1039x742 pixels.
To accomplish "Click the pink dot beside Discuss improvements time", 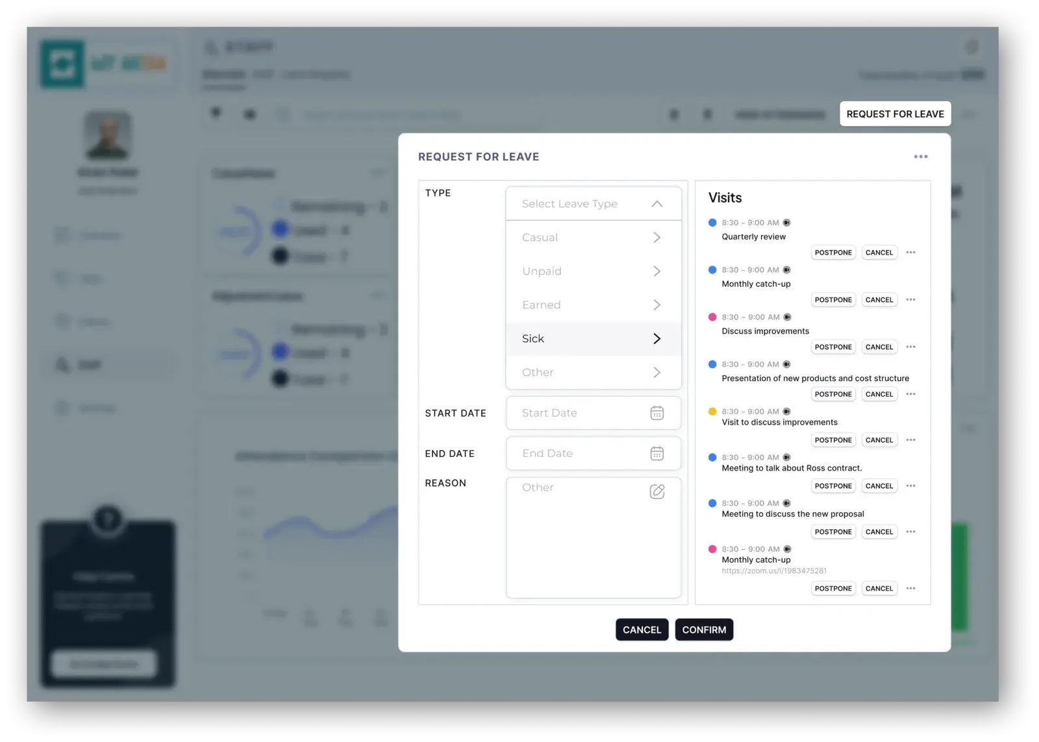I will [x=712, y=317].
